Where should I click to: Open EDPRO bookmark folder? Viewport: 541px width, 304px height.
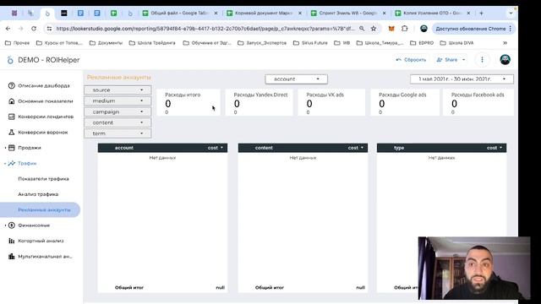click(x=422, y=43)
